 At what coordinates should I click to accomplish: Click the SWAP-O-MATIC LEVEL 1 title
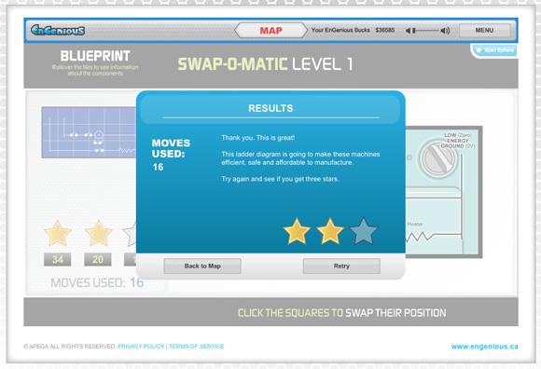tap(265, 64)
